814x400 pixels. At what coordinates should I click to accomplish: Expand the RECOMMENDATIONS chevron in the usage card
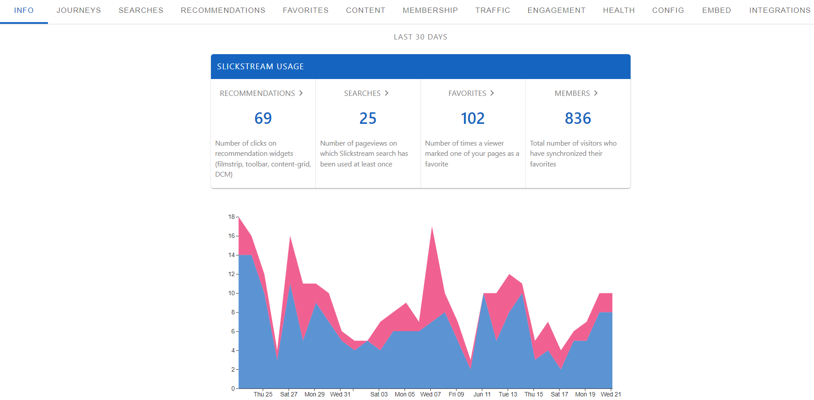coord(302,93)
